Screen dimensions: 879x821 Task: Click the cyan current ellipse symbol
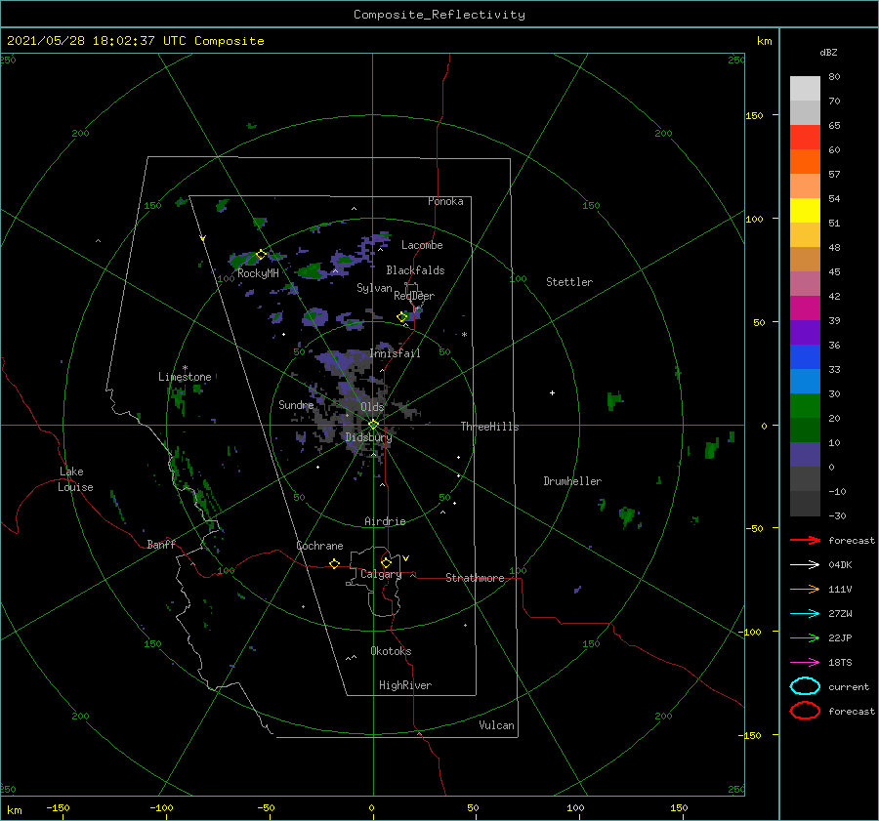[x=805, y=686]
